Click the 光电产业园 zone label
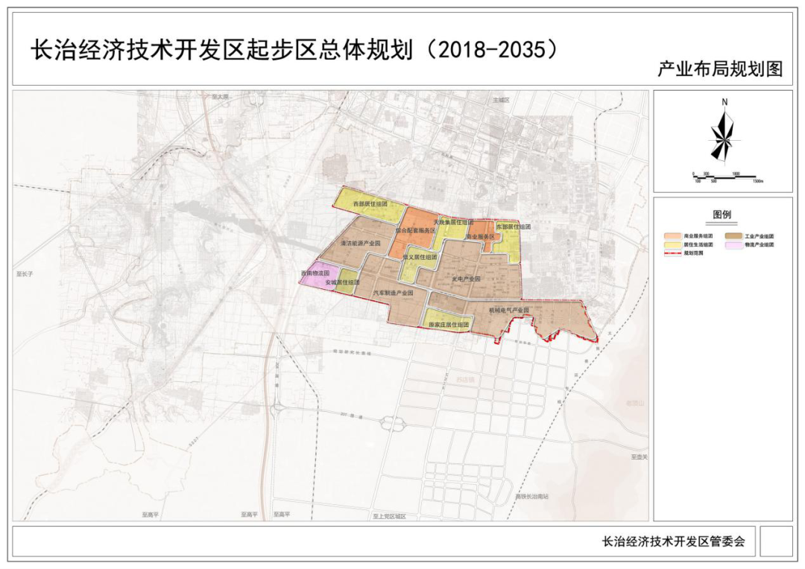805x569 pixels. pyautogui.click(x=466, y=279)
